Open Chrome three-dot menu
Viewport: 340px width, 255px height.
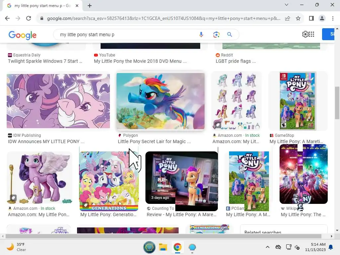(333, 19)
